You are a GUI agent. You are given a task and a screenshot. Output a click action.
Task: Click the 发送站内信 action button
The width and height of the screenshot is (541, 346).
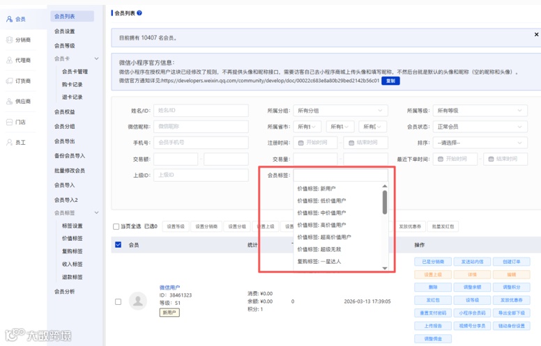[472, 262]
